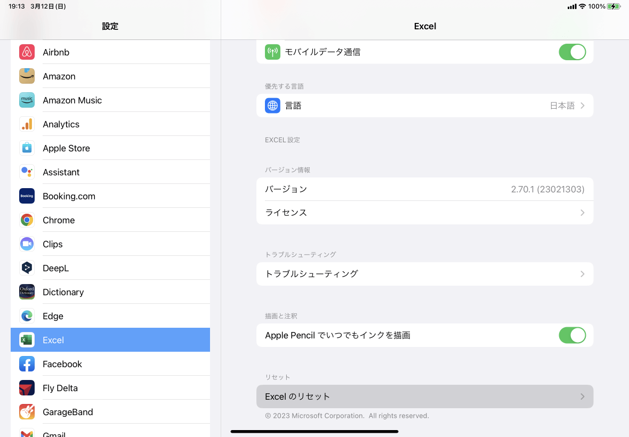The width and height of the screenshot is (629, 437).
Task: Tap the date 3月12日(日)
Action: (x=48, y=6)
